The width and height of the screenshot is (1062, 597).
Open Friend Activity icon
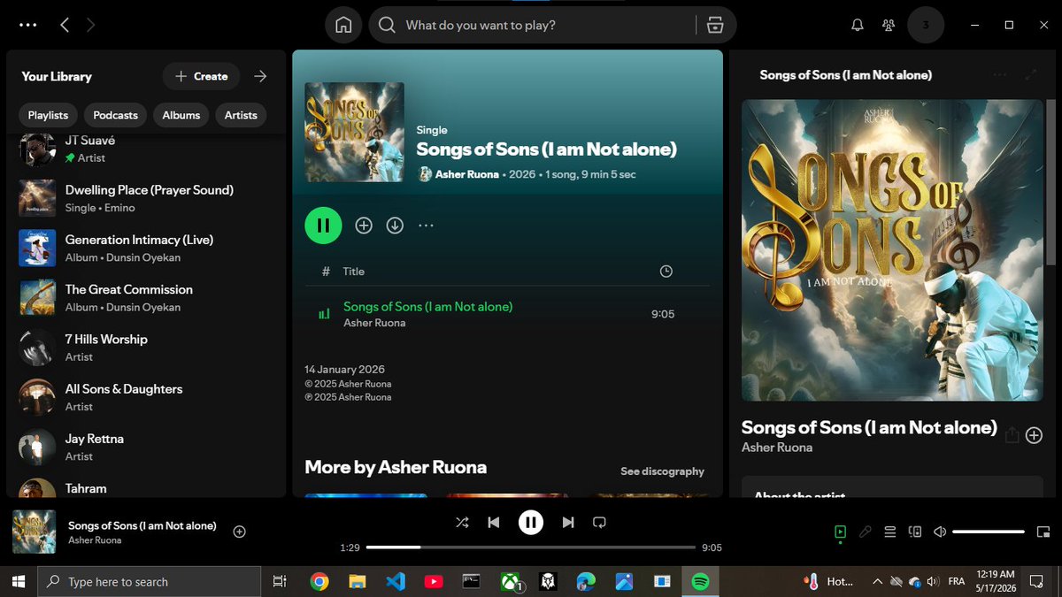point(889,25)
